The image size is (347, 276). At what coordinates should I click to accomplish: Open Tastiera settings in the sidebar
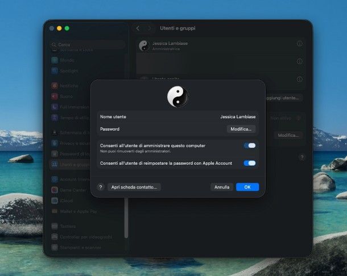point(64,226)
